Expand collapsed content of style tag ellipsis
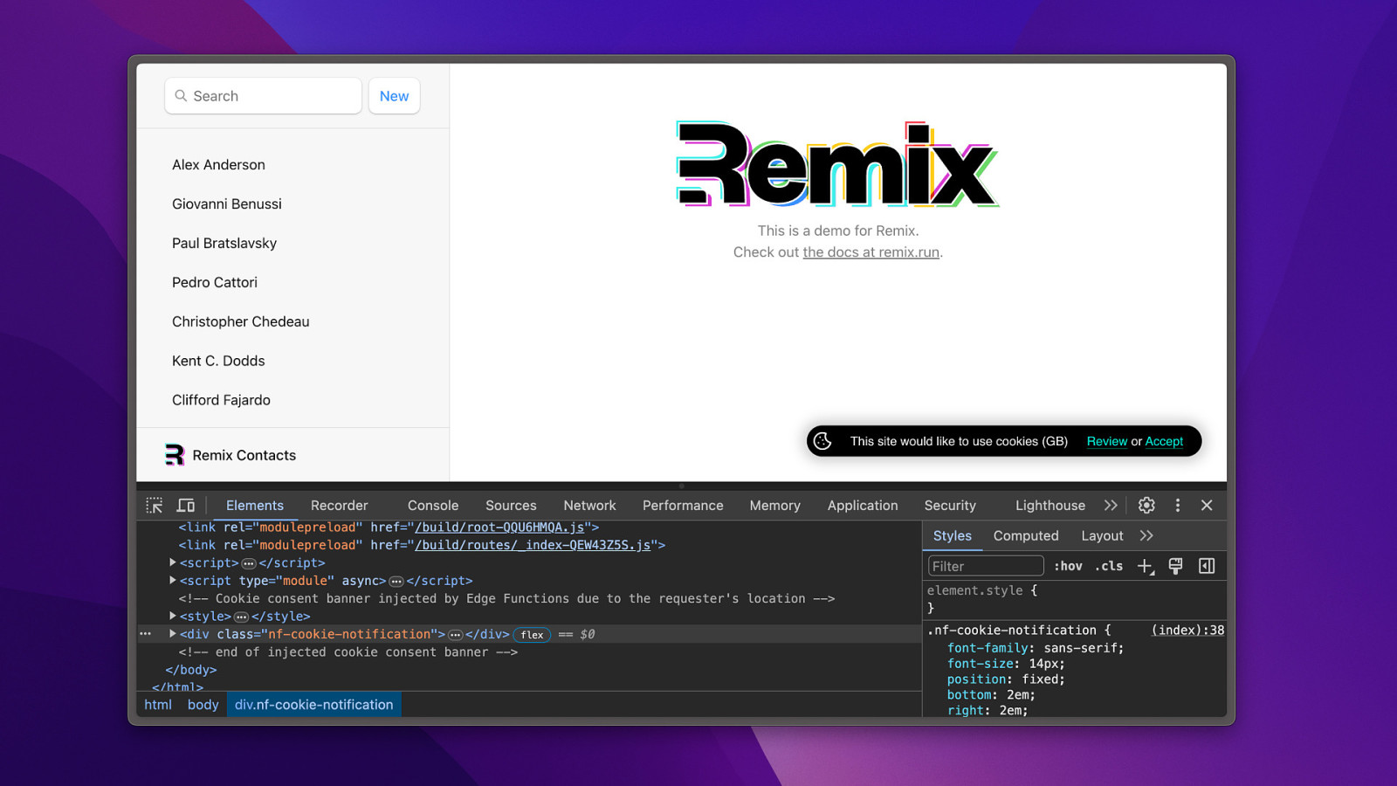Viewport: 1397px width, 786px height. coord(242,617)
